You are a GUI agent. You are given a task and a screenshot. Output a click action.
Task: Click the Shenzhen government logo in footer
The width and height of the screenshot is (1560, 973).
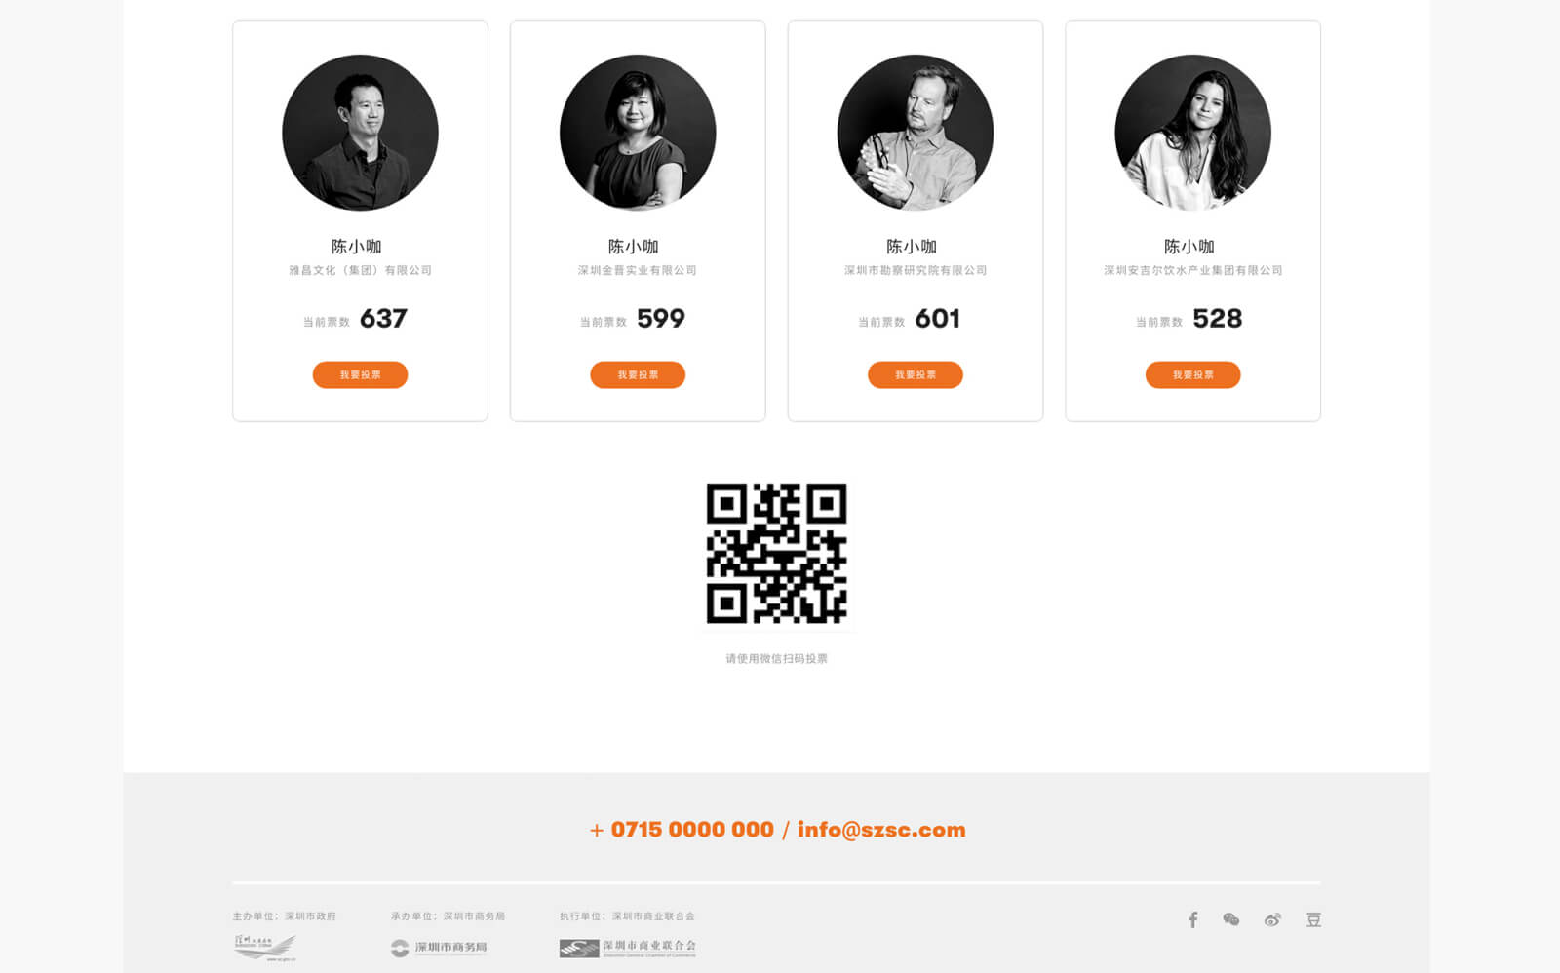[265, 948]
